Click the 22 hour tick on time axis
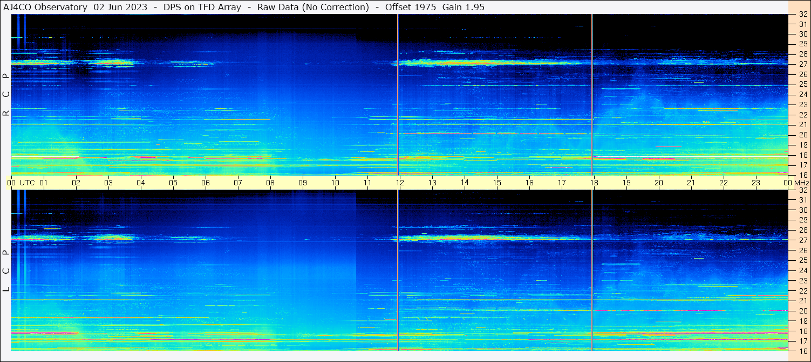The width and height of the screenshot is (811, 362). tap(724, 183)
